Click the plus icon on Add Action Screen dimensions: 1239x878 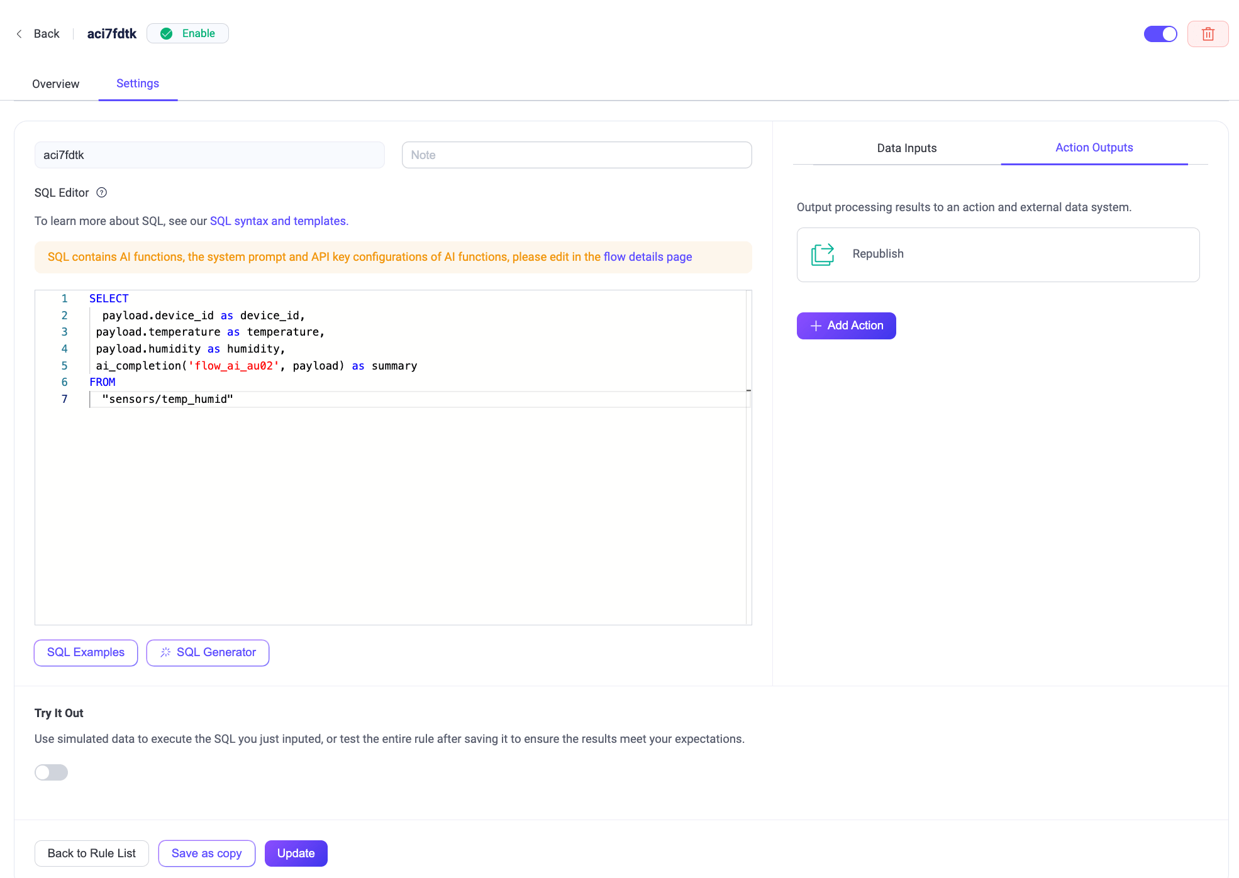click(x=815, y=326)
